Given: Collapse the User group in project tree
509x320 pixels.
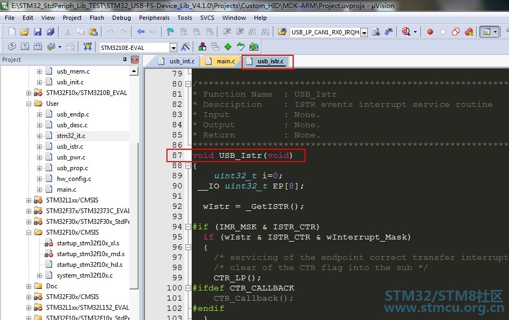Looking at the screenshot, I should pyautogui.click(x=28, y=104).
